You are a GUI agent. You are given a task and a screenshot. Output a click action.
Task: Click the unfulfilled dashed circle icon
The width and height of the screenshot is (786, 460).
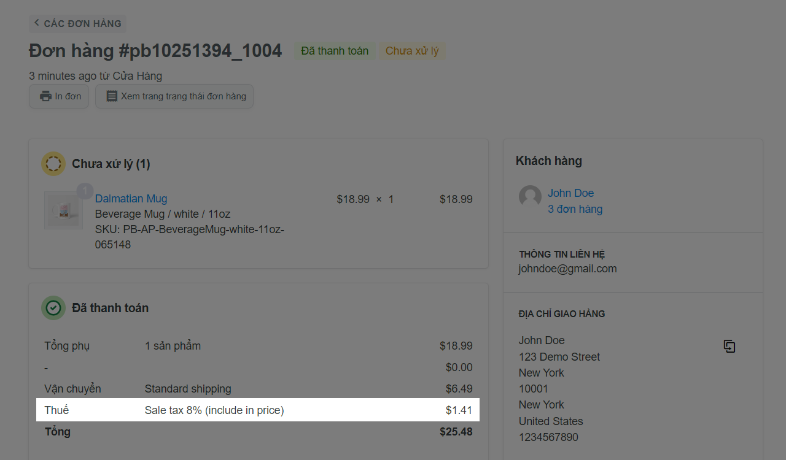point(53,164)
